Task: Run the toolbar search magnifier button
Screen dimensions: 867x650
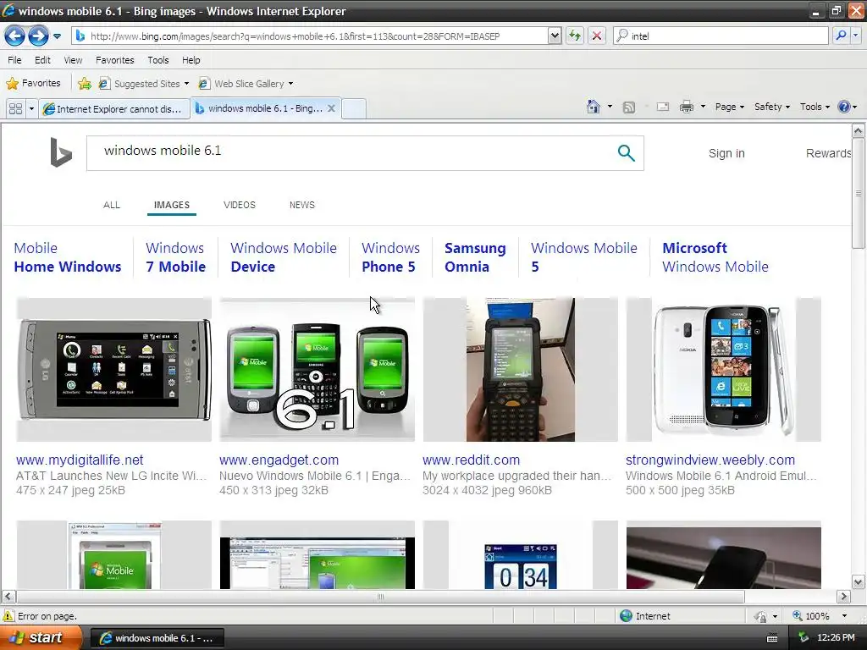Action: pyautogui.click(x=841, y=36)
